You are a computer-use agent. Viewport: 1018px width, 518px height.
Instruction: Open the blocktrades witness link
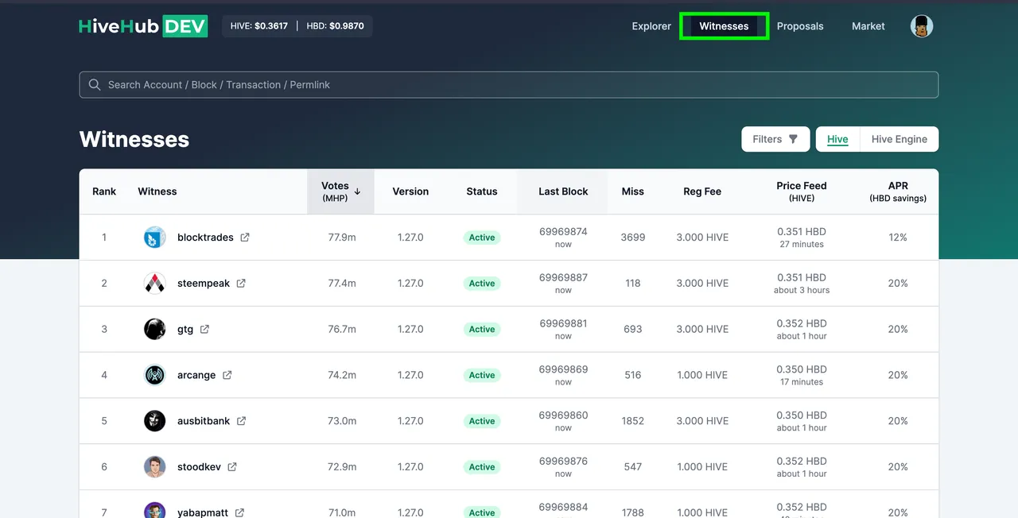[x=205, y=238]
